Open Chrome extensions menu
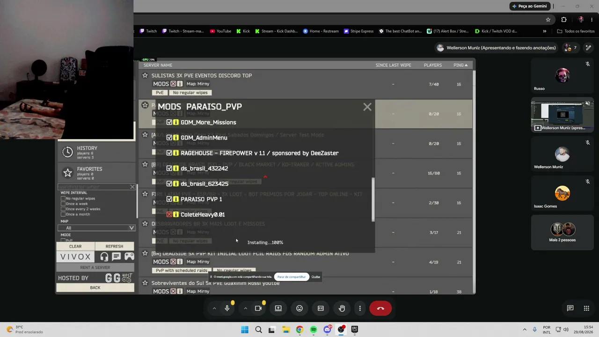599x337 pixels. click(564, 20)
